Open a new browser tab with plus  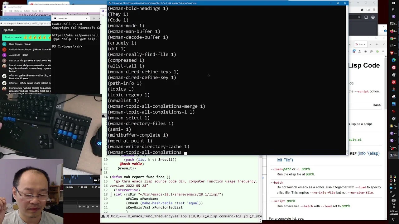(x=377, y=44)
